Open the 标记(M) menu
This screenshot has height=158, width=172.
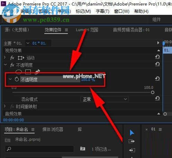coord(83,11)
